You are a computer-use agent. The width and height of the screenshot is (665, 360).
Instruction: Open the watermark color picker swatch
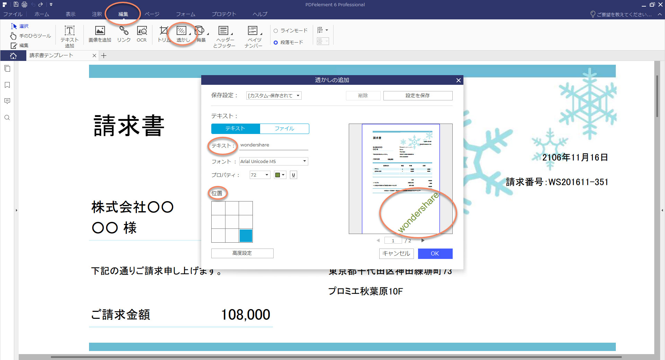[279, 175]
